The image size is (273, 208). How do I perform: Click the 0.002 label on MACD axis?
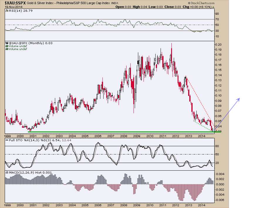click(x=220, y=179)
